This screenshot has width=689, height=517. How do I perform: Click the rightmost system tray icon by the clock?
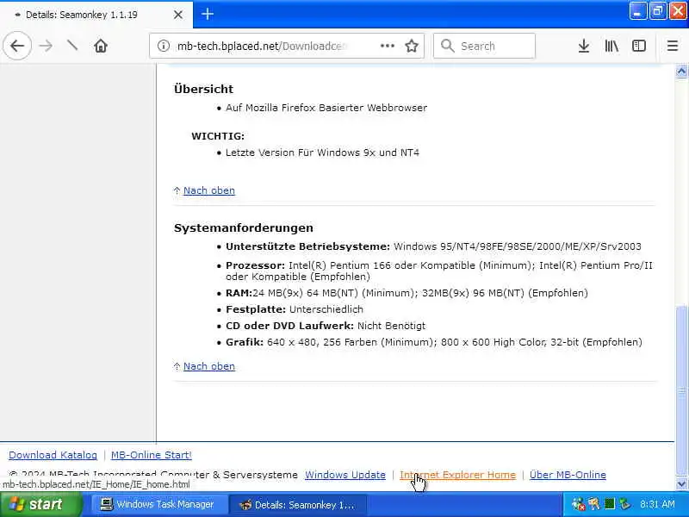click(624, 504)
